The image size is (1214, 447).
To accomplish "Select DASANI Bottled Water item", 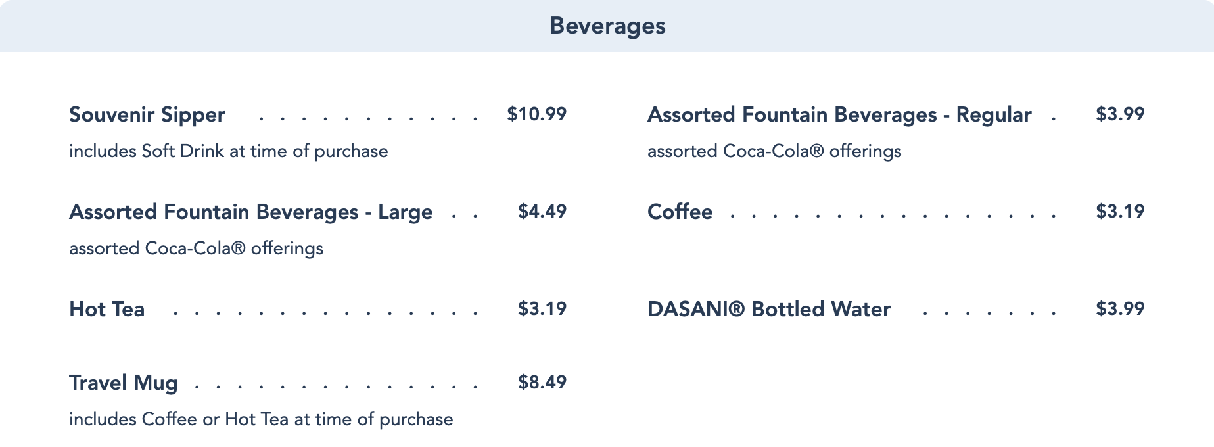I will 769,309.
